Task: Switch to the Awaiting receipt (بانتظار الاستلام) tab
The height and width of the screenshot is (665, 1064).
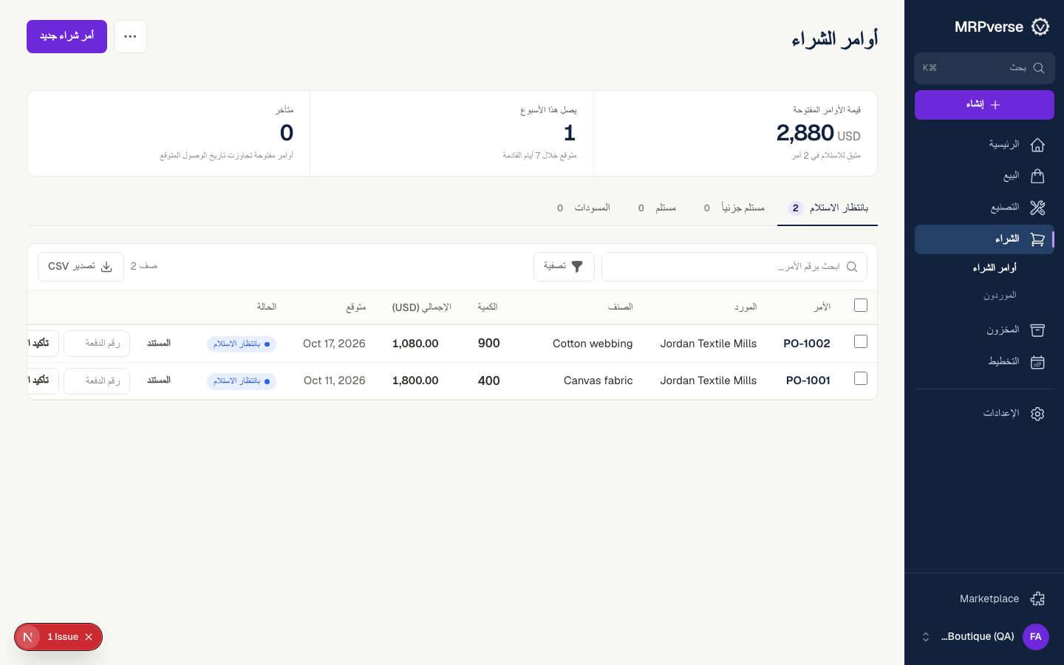Action: (x=828, y=208)
